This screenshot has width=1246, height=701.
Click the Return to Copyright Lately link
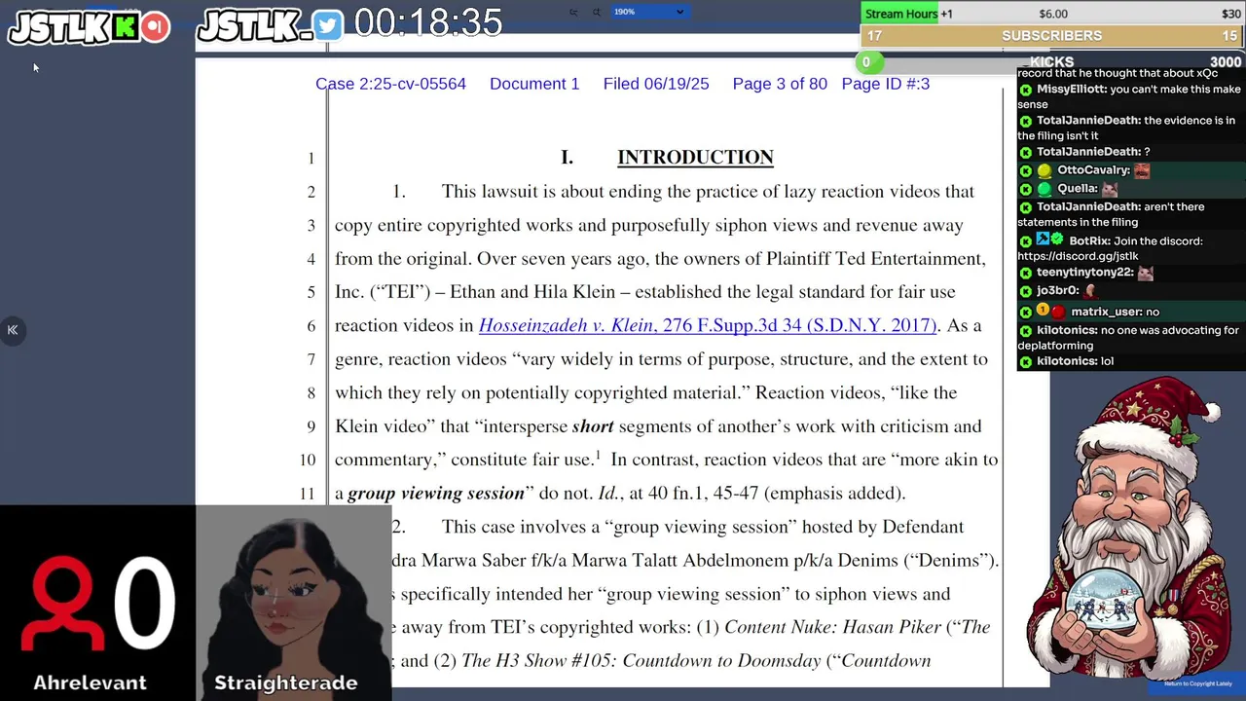pos(1197,683)
